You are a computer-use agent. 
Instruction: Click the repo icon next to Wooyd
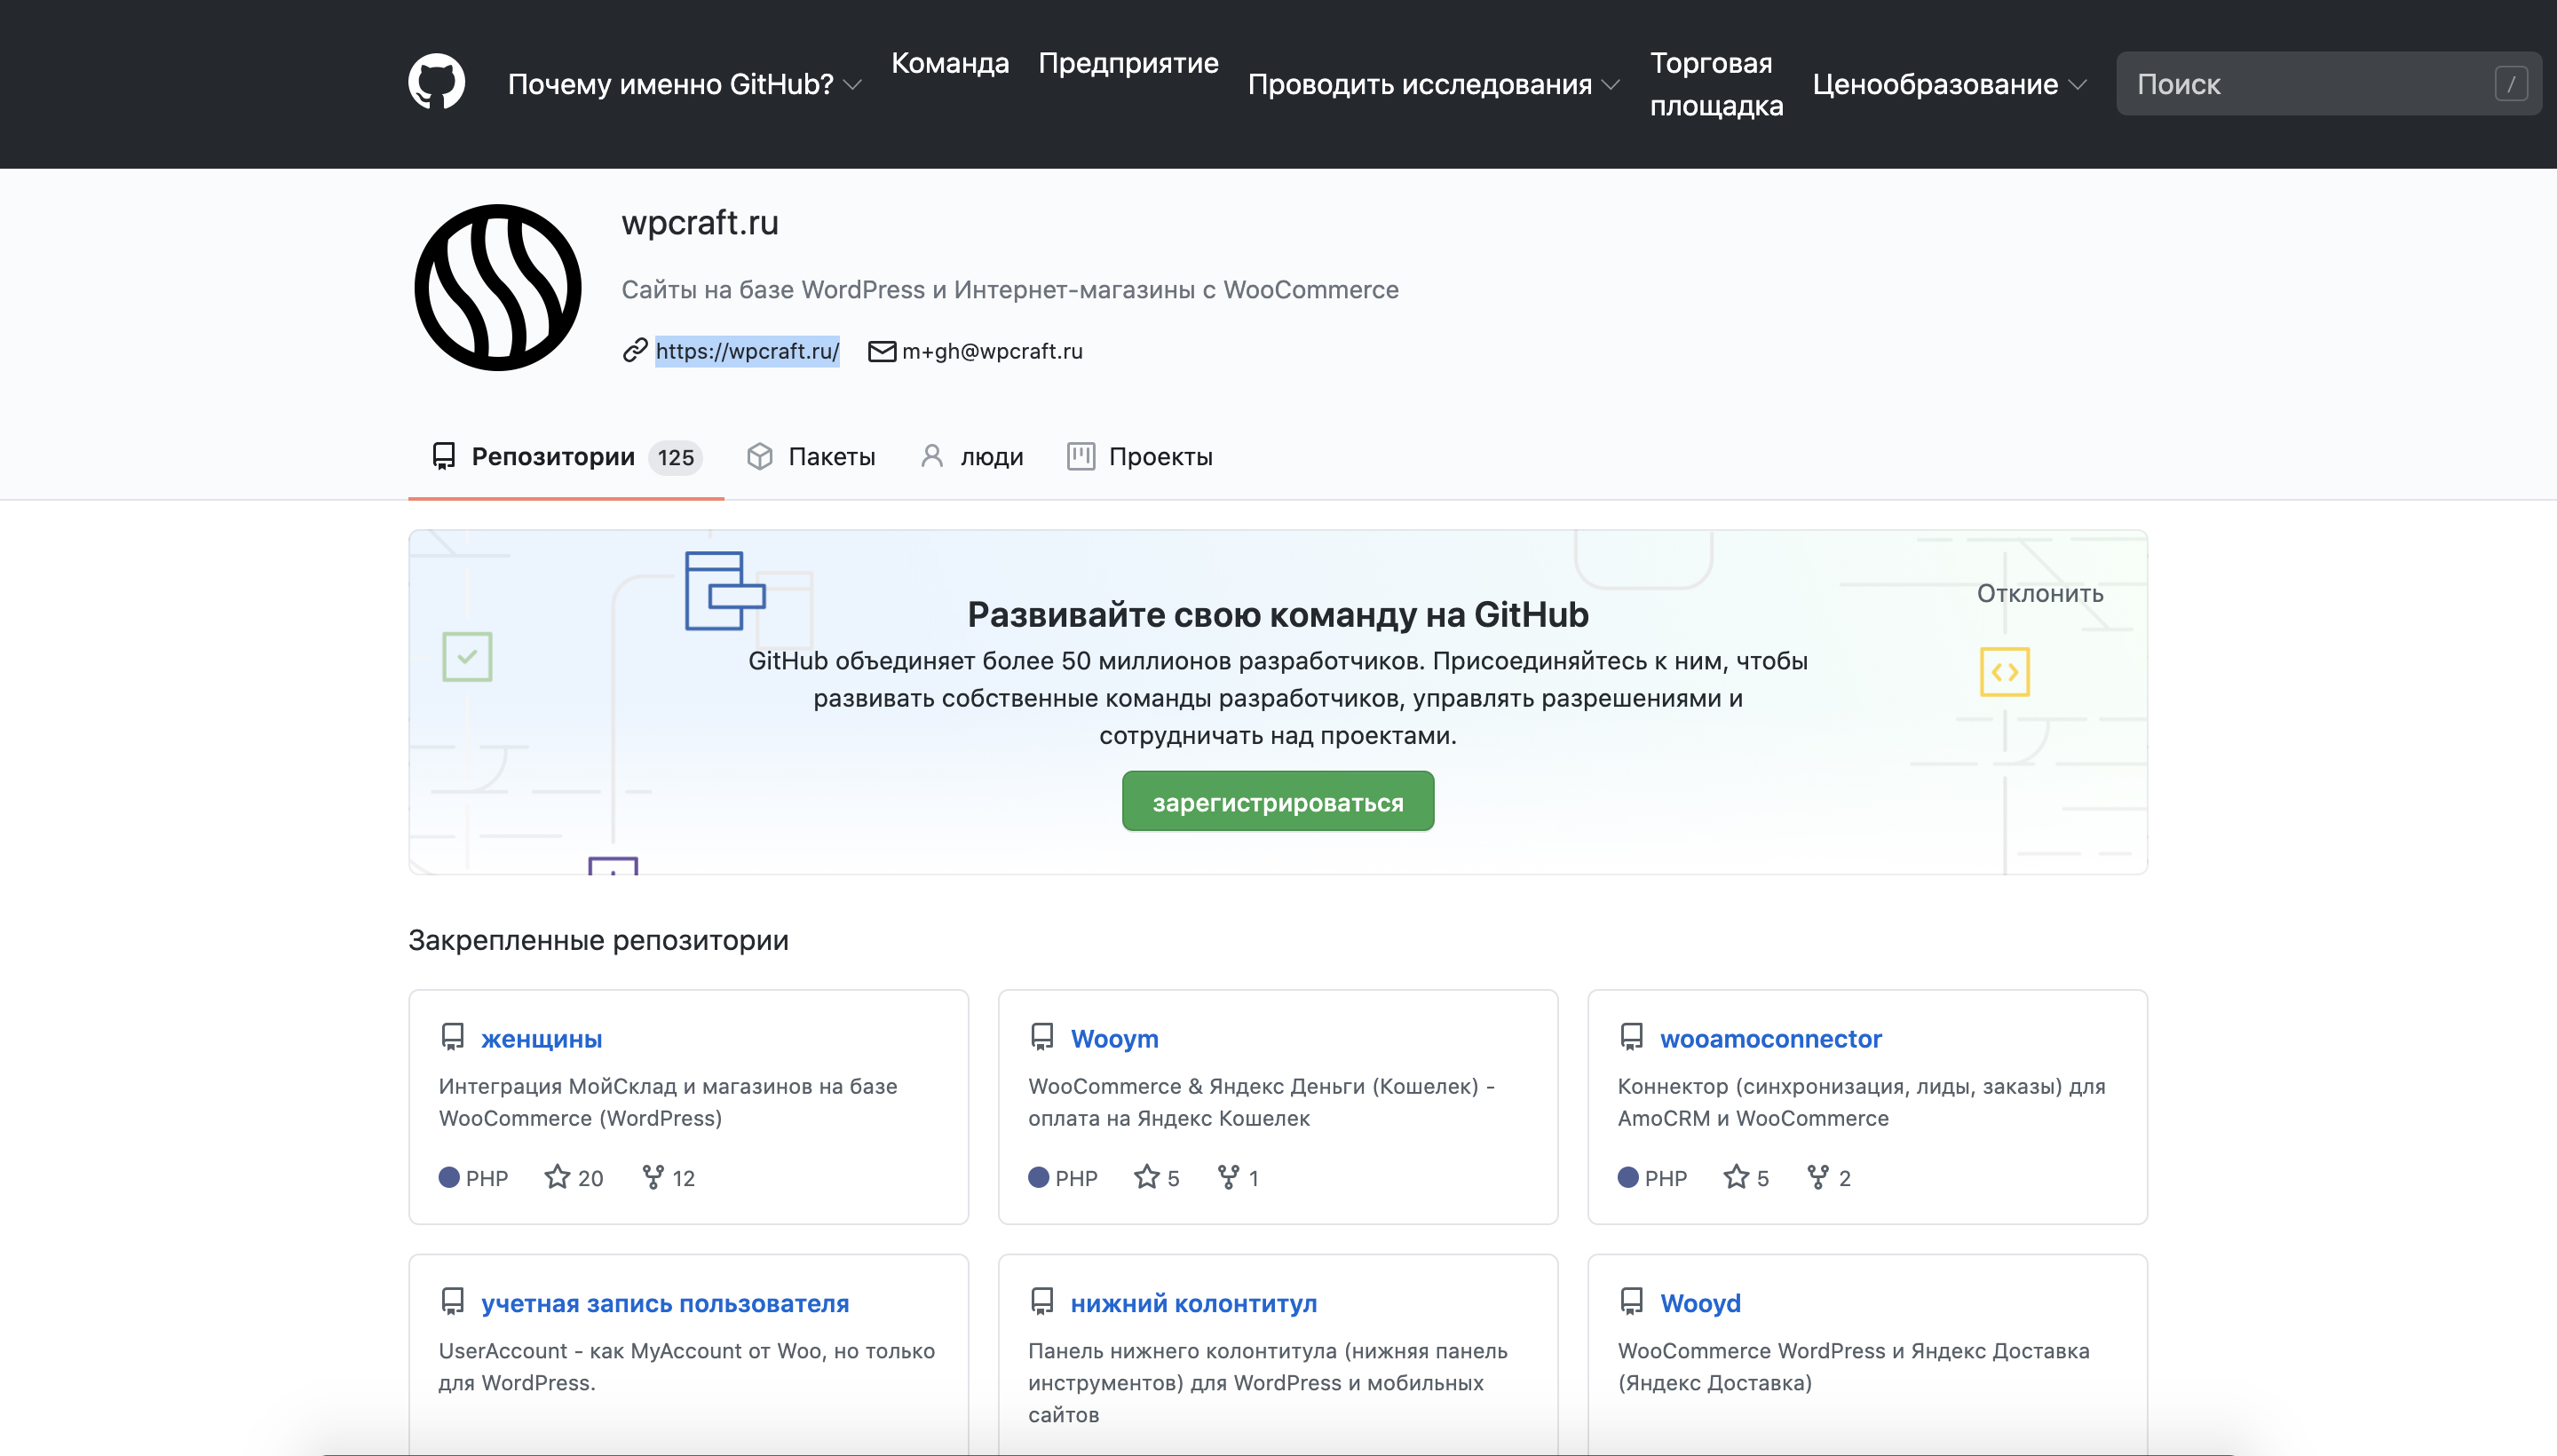1632,1302
